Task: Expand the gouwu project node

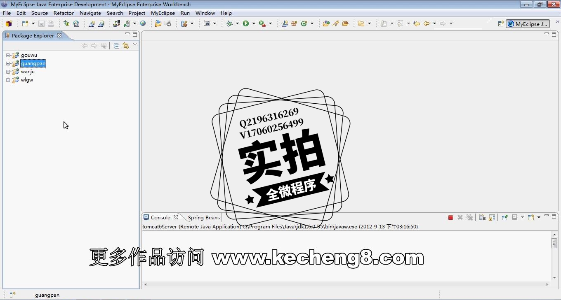Action: [8, 55]
